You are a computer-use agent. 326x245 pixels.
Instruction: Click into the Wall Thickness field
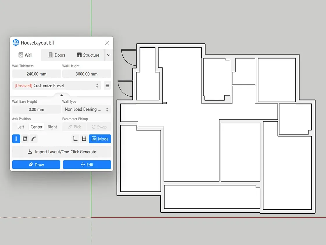[36, 74]
